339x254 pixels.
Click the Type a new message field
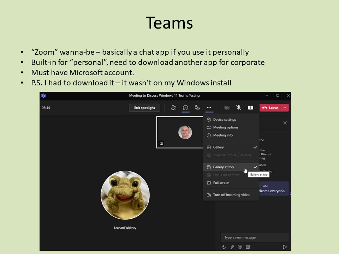(x=254, y=237)
